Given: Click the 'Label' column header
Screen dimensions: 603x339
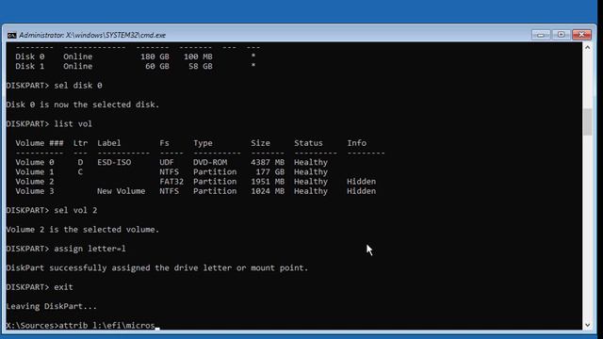Looking at the screenshot, I should pyautogui.click(x=109, y=143).
